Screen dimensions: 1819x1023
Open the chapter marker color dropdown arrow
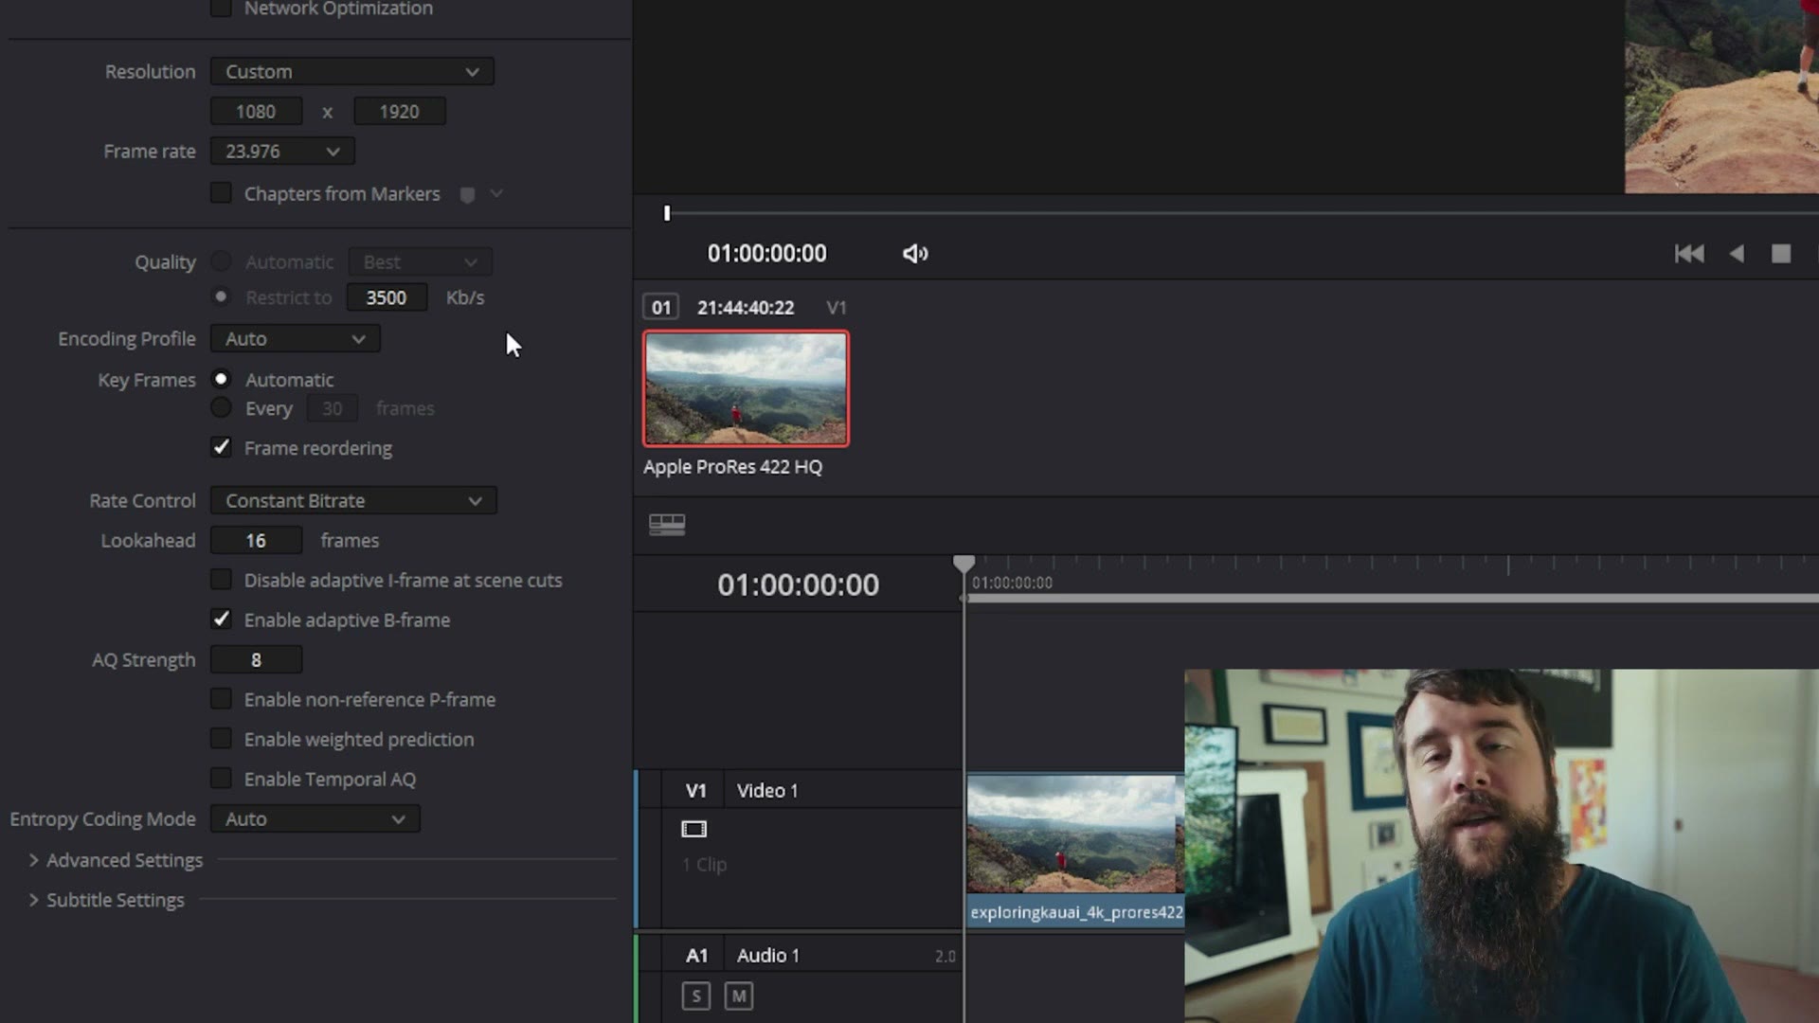pos(496,193)
